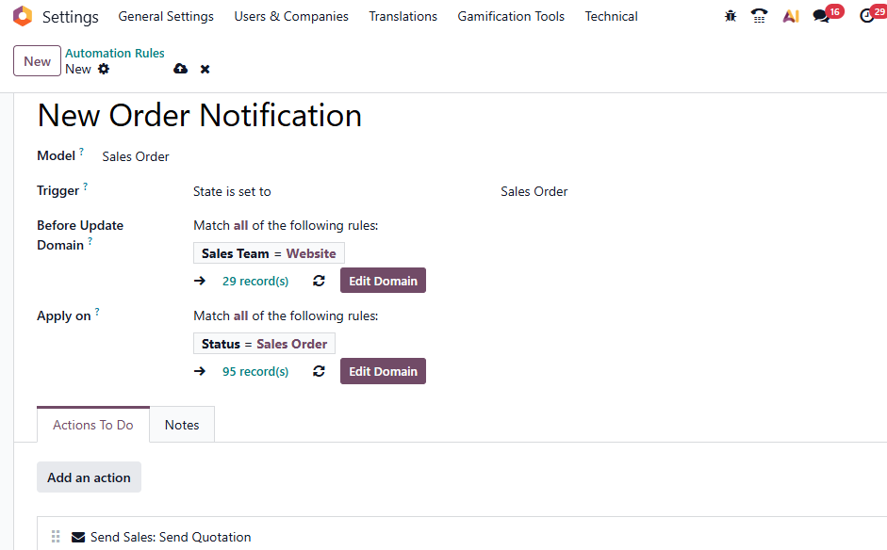Click drag handle of Send Quotation action
This screenshot has width=887, height=550.
pos(56,537)
